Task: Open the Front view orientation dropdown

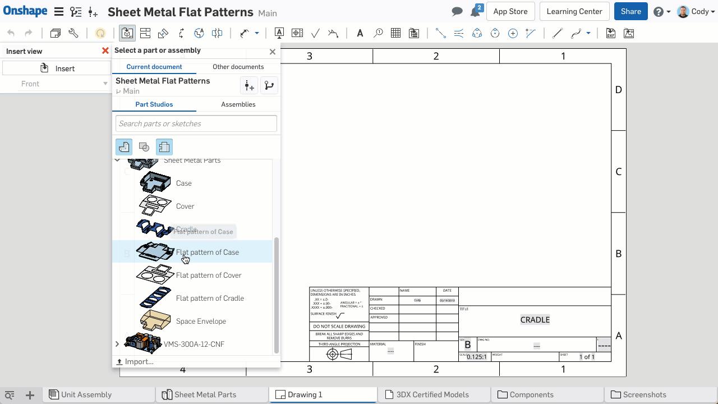Action: (105, 84)
